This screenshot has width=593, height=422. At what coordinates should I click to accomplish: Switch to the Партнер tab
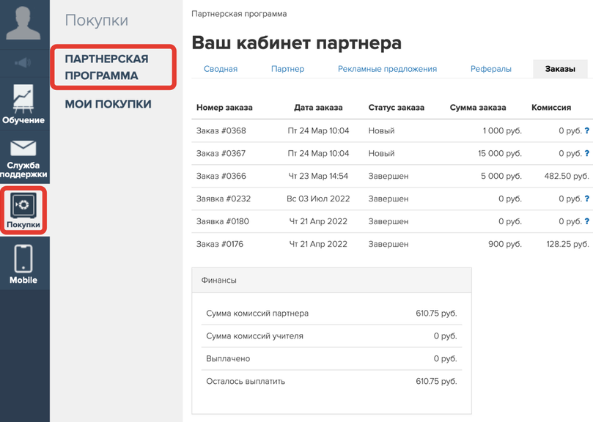coord(287,69)
